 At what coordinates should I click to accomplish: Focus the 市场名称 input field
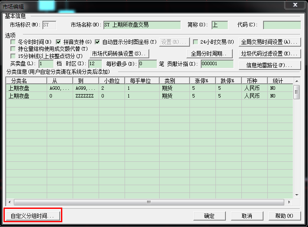pos(142,25)
